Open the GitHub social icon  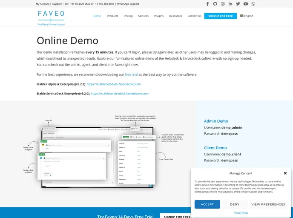pos(215,4)
